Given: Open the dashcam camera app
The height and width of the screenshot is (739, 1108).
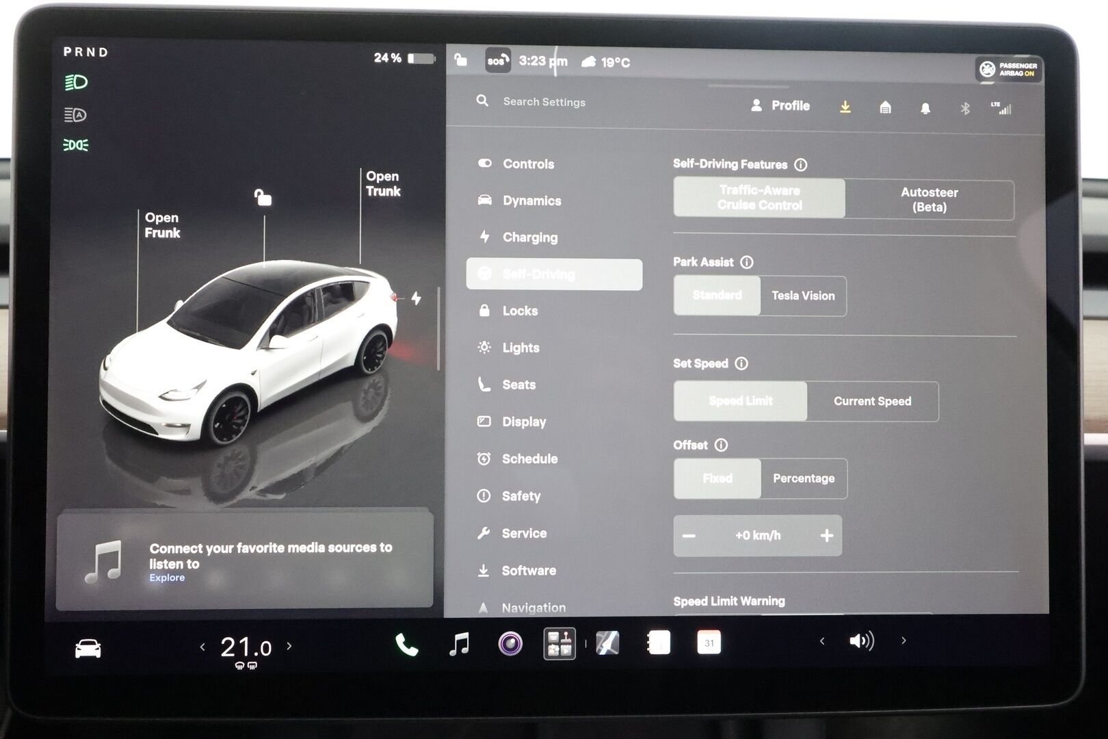Looking at the screenshot, I should [510, 644].
